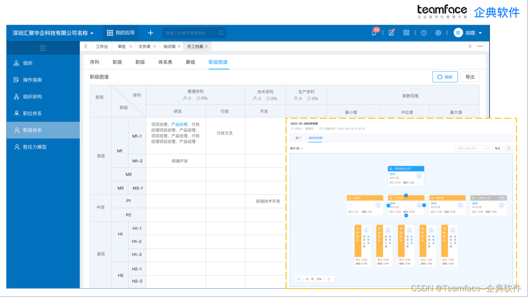Click the plus icon to add application
Viewport: 528px width, 297px height.
tap(151, 33)
